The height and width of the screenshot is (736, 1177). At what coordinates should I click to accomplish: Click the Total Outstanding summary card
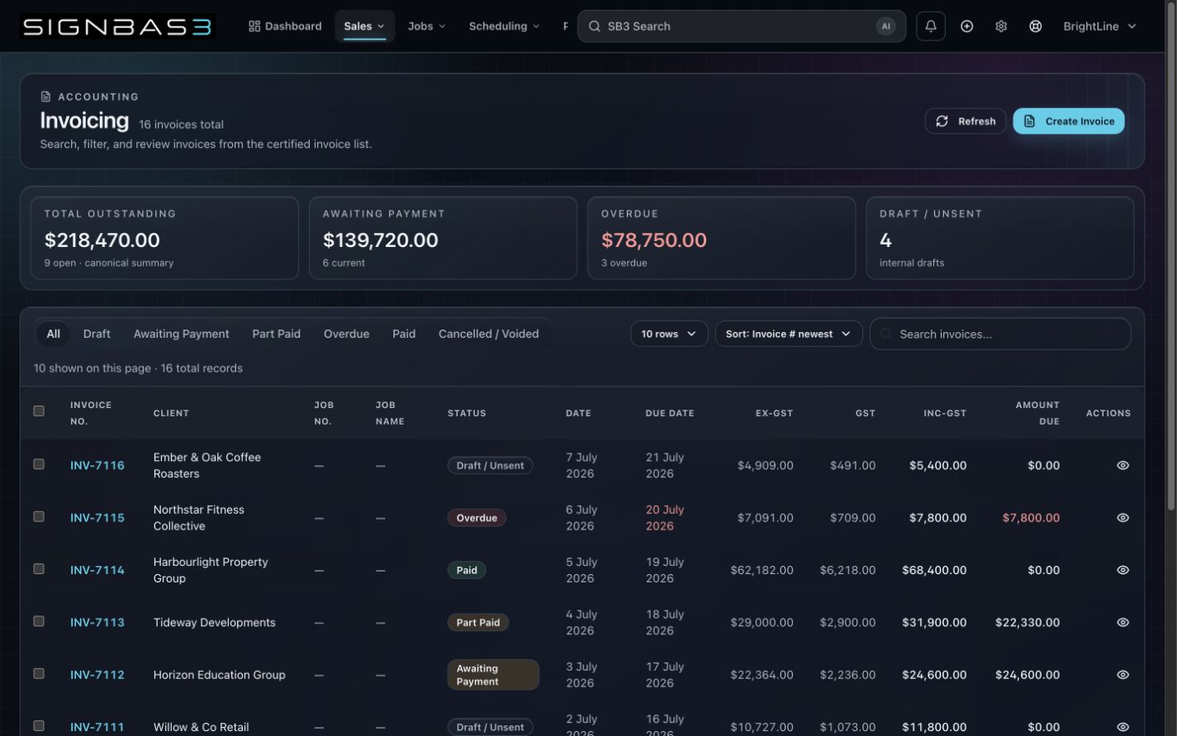pyautogui.click(x=164, y=238)
